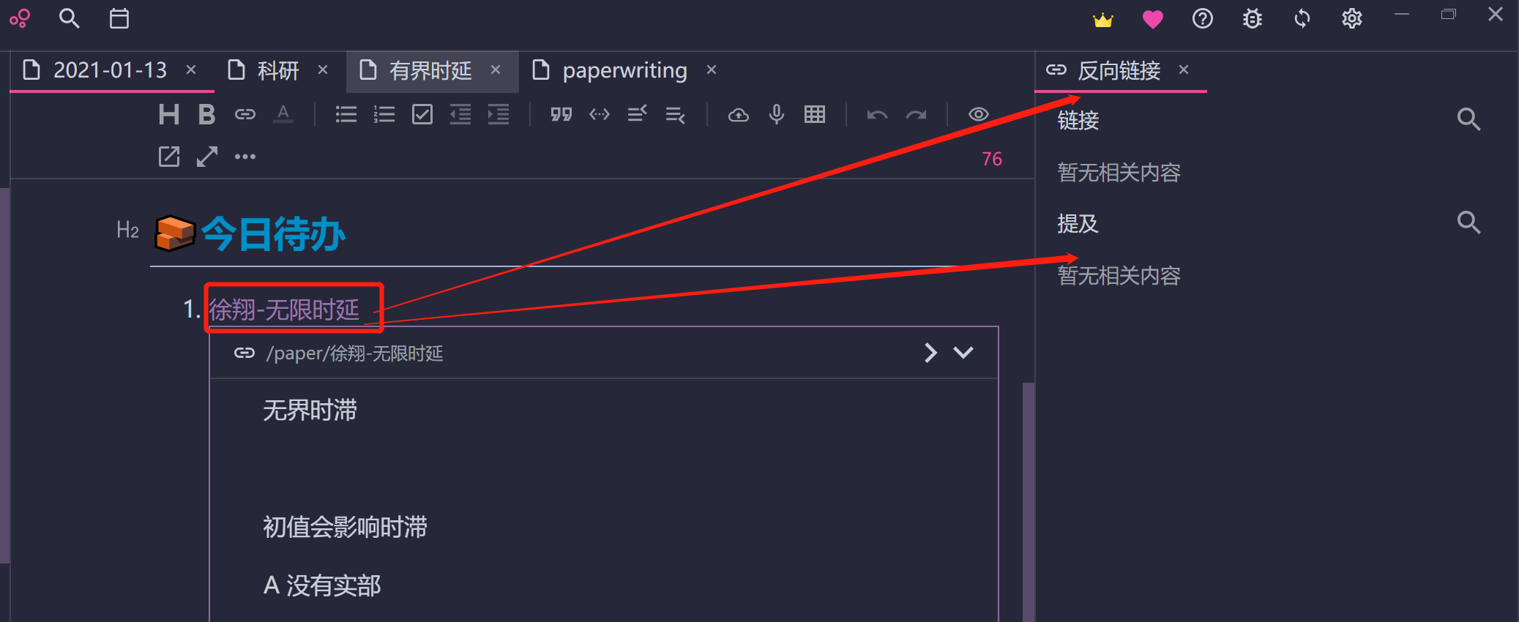Click the upload cloud icon

pyautogui.click(x=739, y=115)
